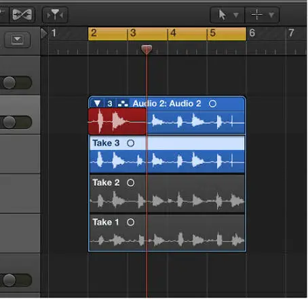Click the yellow cycle area at bar 5
The image size is (308, 299).
pyautogui.click(x=227, y=33)
